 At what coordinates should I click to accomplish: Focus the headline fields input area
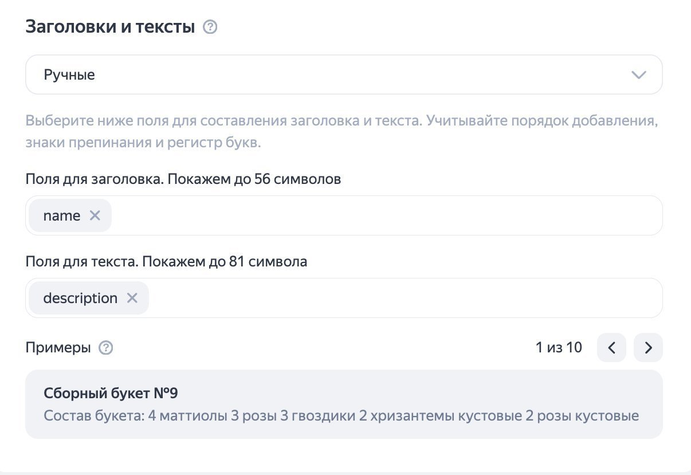coord(384,216)
